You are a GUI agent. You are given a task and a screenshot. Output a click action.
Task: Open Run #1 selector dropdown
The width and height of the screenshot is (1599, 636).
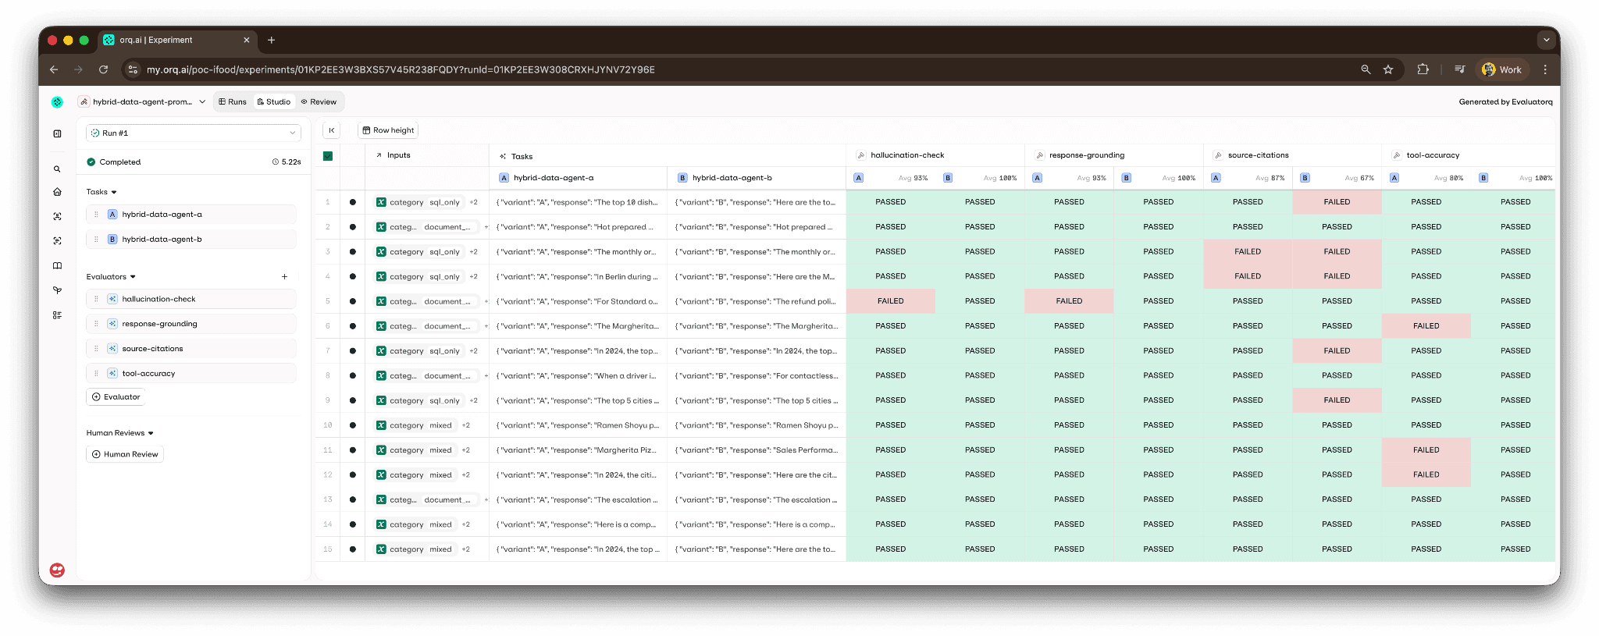[194, 133]
